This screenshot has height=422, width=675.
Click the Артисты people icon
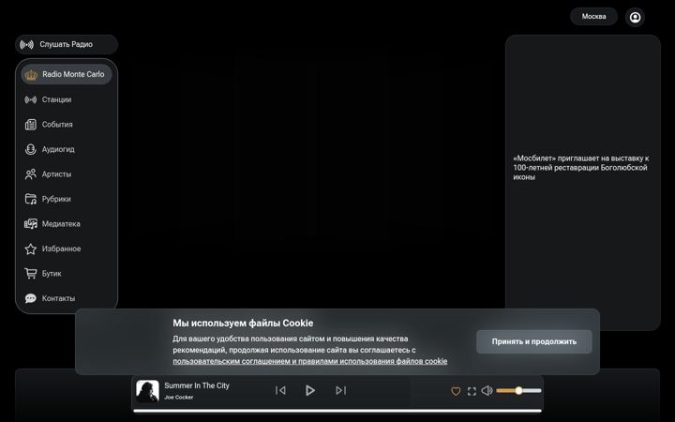click(x=31, y=174)
